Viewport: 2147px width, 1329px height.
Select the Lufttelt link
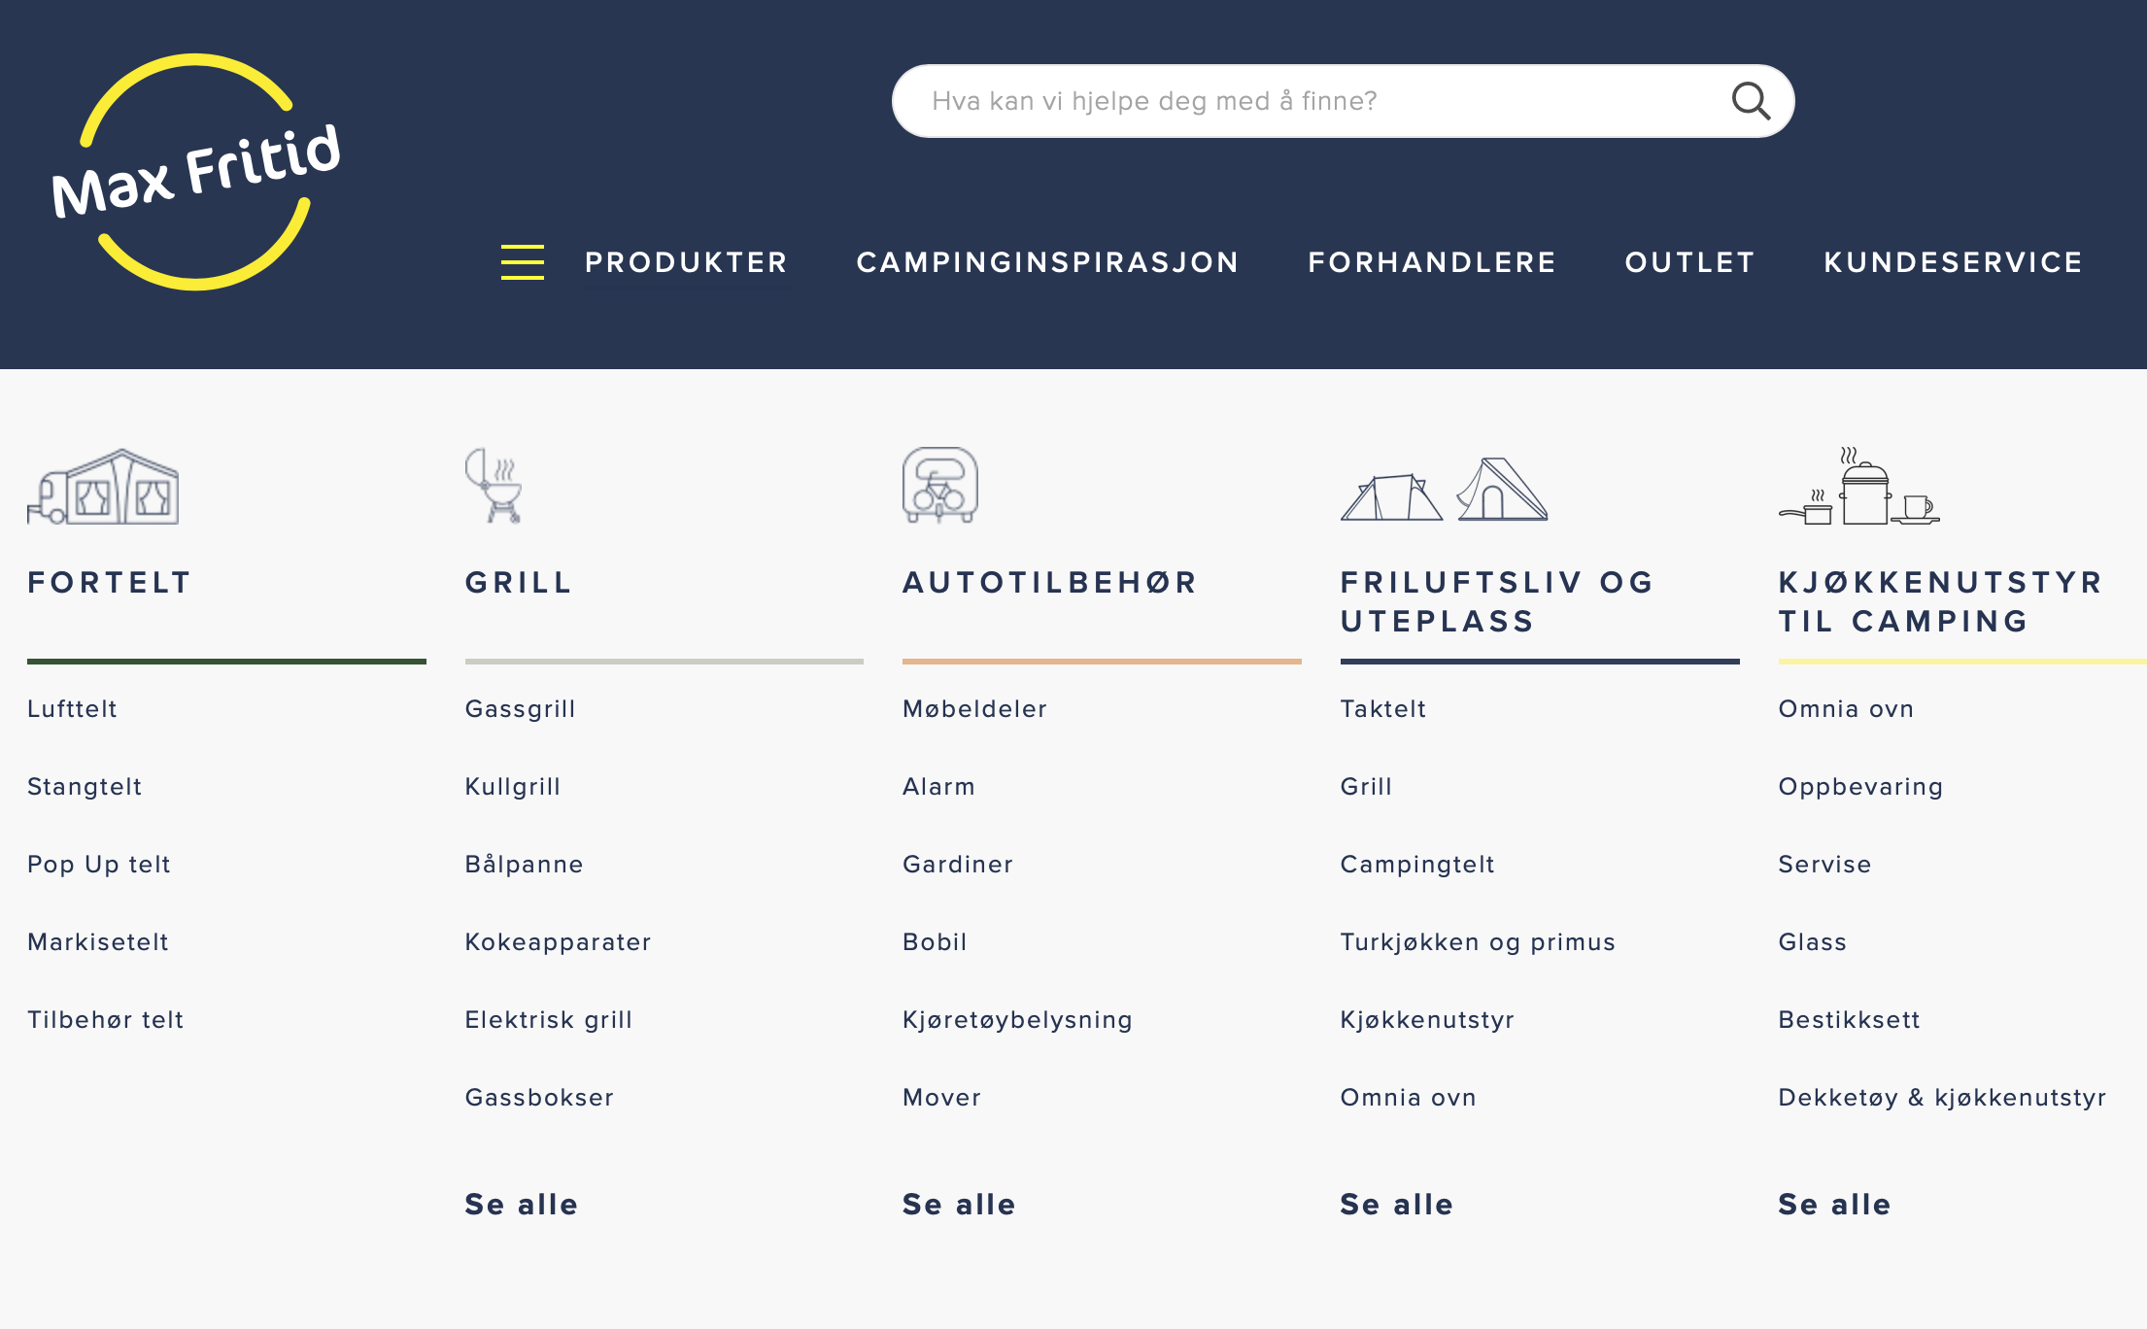pos(72,709)
